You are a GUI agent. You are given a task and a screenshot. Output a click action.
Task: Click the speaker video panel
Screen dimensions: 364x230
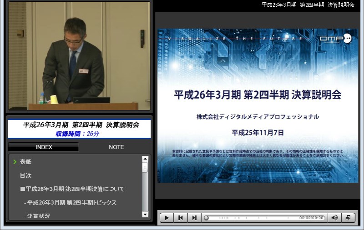point(79,56)
